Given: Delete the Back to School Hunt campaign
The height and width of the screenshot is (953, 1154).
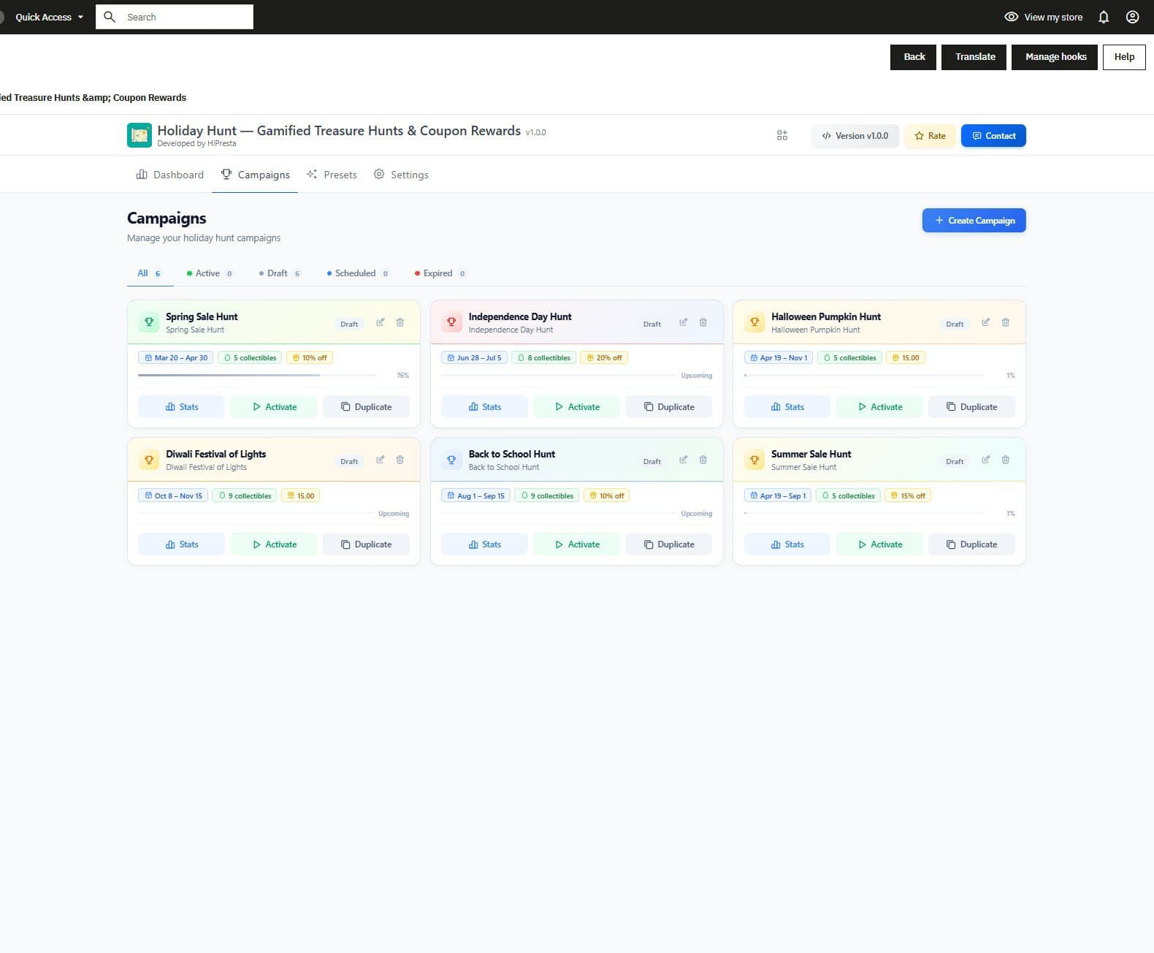Looking at the screenshot, I should 703,460.
